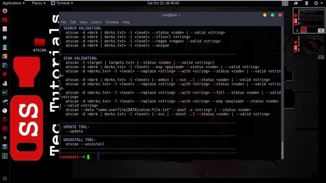Image resolution: width=326 pixels, height=183 pixels.
Task: Click the atscan -t <target | targets.txt> line
Action: (140, 63)
